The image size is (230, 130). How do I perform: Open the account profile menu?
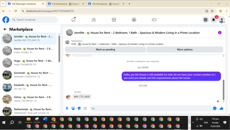222,20
